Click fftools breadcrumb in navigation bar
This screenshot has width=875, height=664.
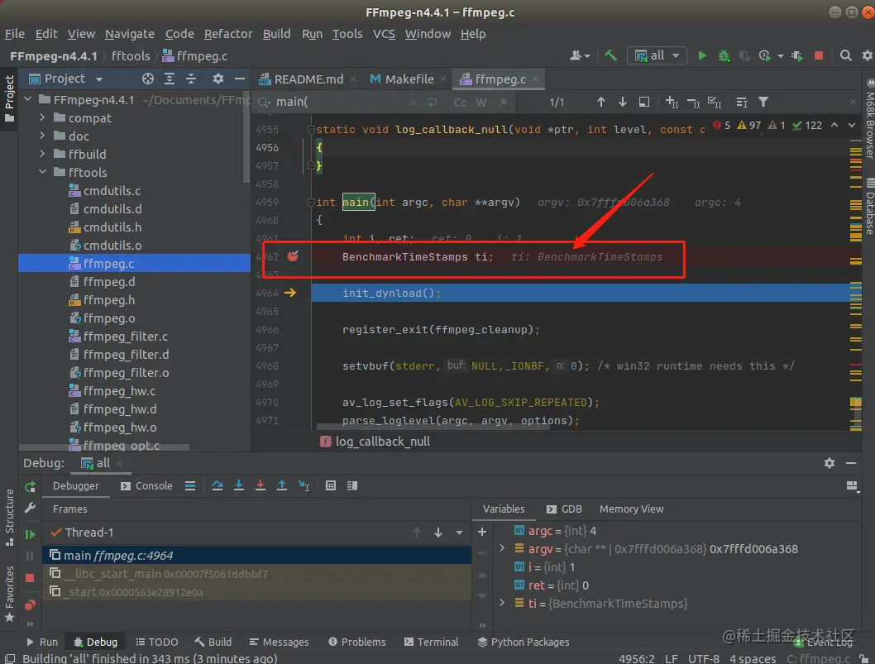[x=131, y=55]
